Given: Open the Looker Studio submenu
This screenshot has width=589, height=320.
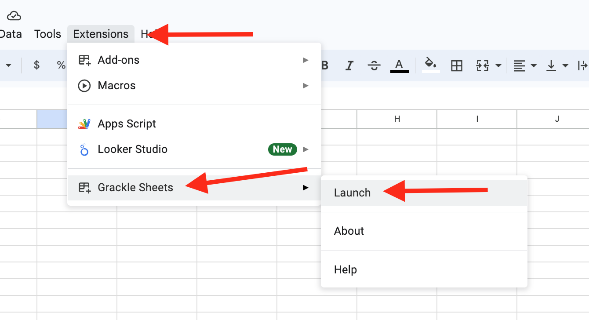Looking at the screenshot, I should coord(194,149).
